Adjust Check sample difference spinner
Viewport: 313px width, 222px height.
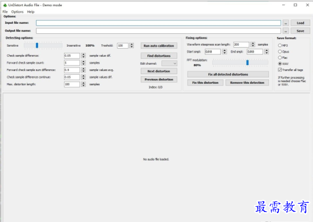pyautogui.click(x=84, y=56)
